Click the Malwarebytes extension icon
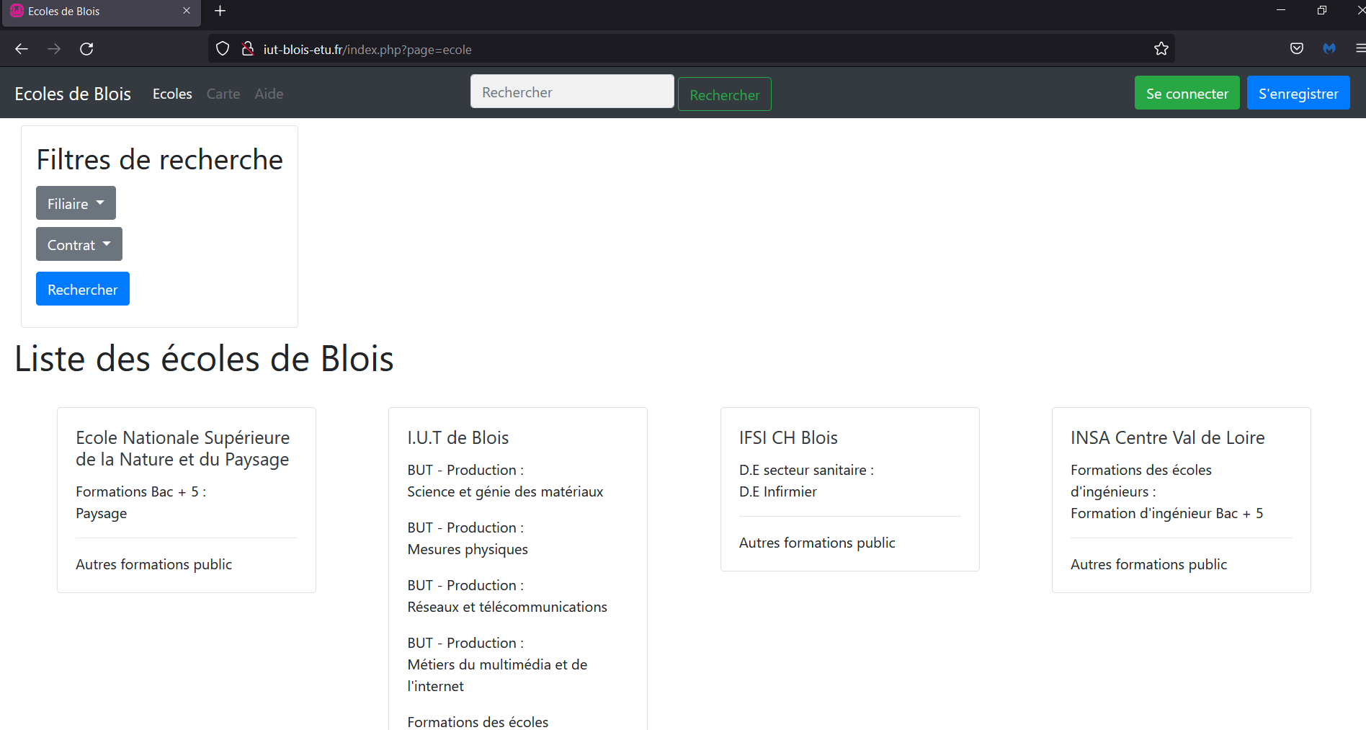Viewport: 1366px width, 730px height. [1329, 49]
